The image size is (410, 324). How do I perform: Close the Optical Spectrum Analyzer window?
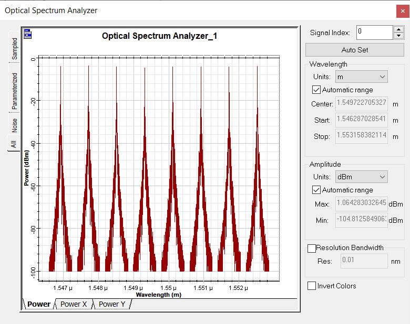pyautogui.click(x=403, y=11)
